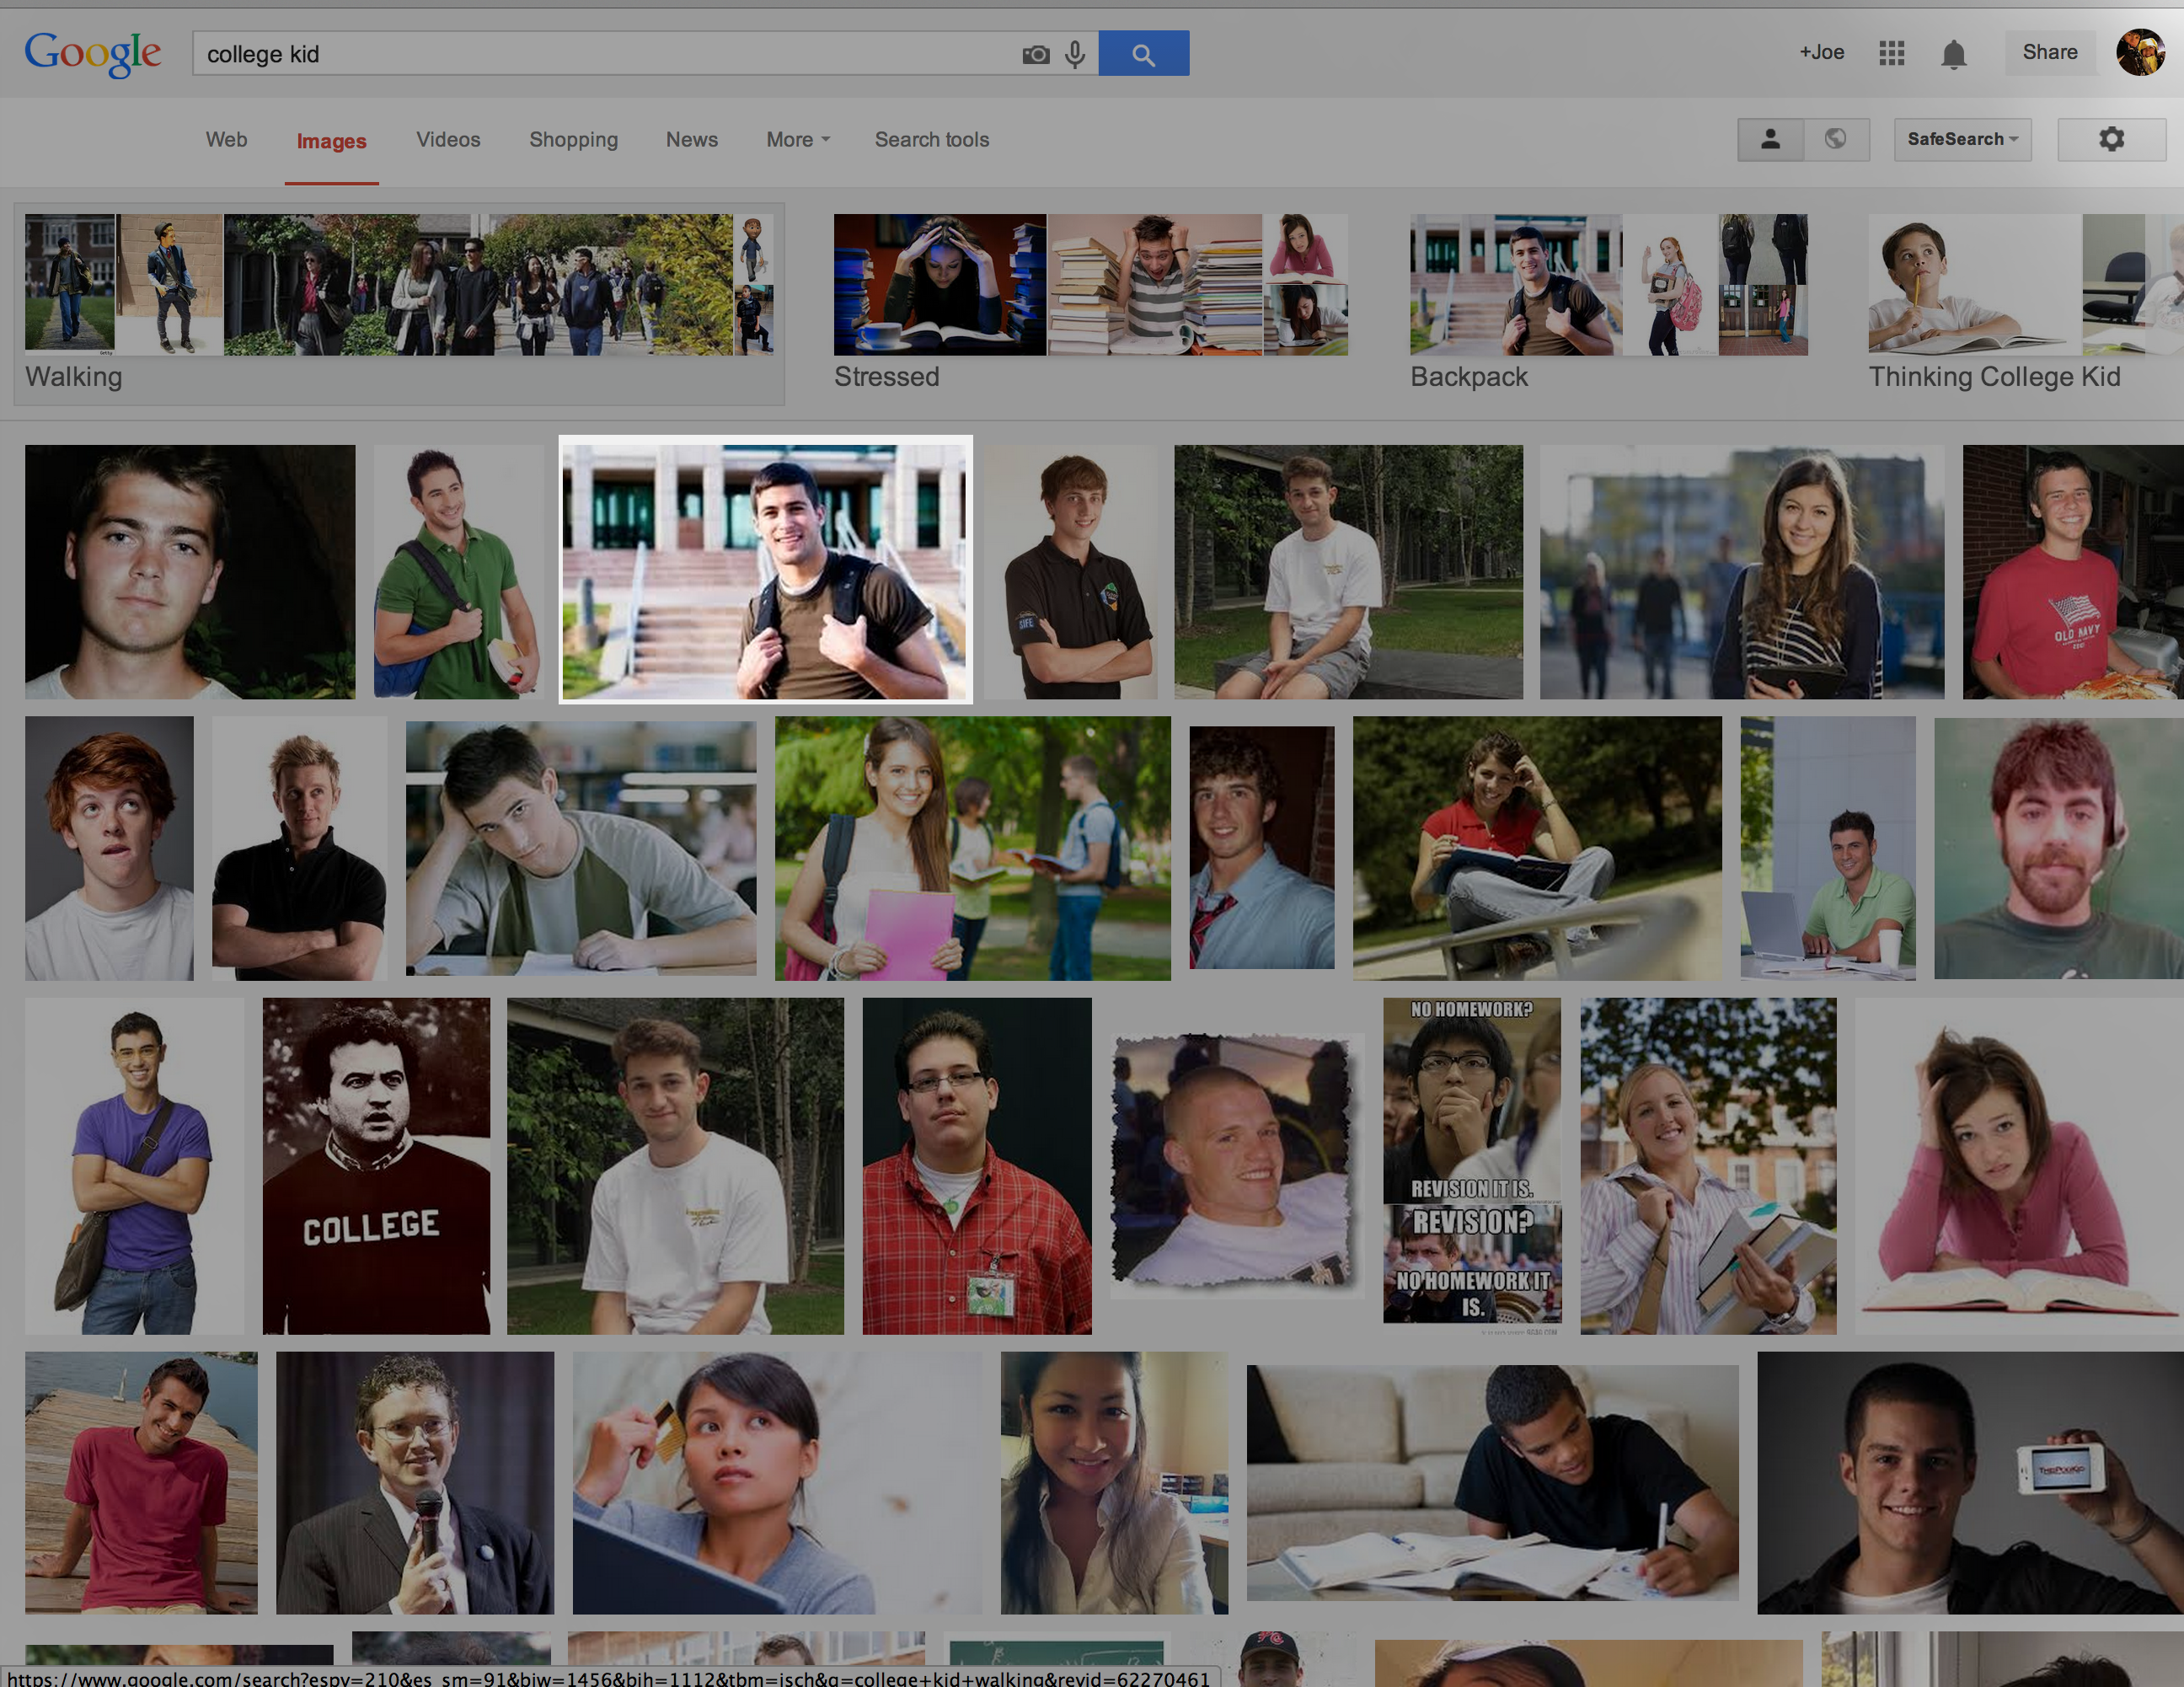The image size is (2184, 1687).
Task: Open the settings gear options
Action: point(2110,139)
